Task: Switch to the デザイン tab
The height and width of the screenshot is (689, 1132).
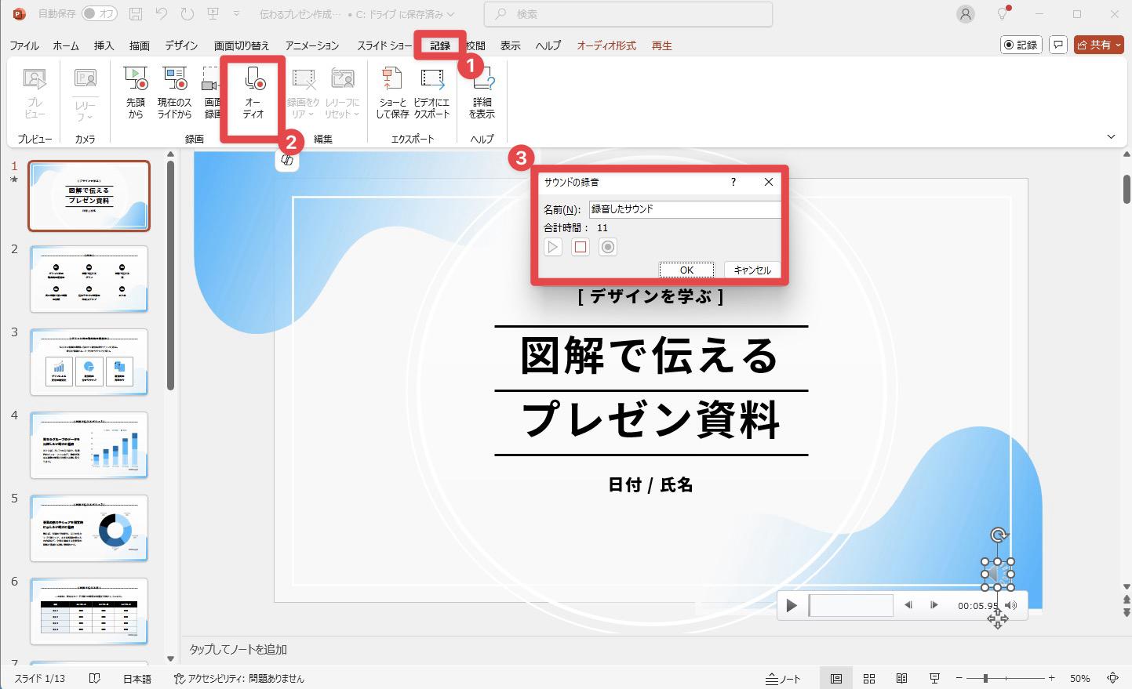Action: click(x=181, y=45)
